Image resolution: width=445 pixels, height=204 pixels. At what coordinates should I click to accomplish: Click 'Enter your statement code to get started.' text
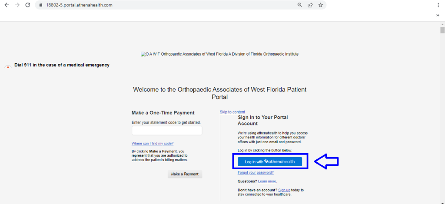pyautogui.click(x=166, y=122)
